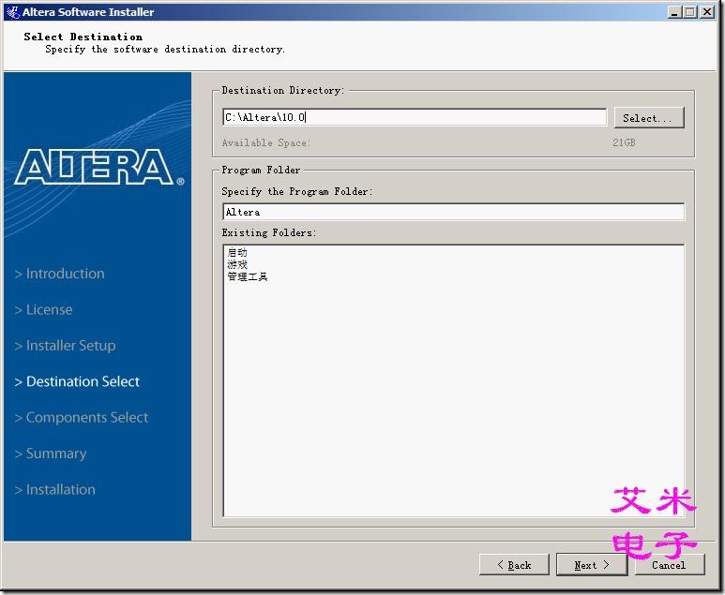Minimize the Altera Software Installer window
This screenshot has width=725, height=595.
coord(674,12)
